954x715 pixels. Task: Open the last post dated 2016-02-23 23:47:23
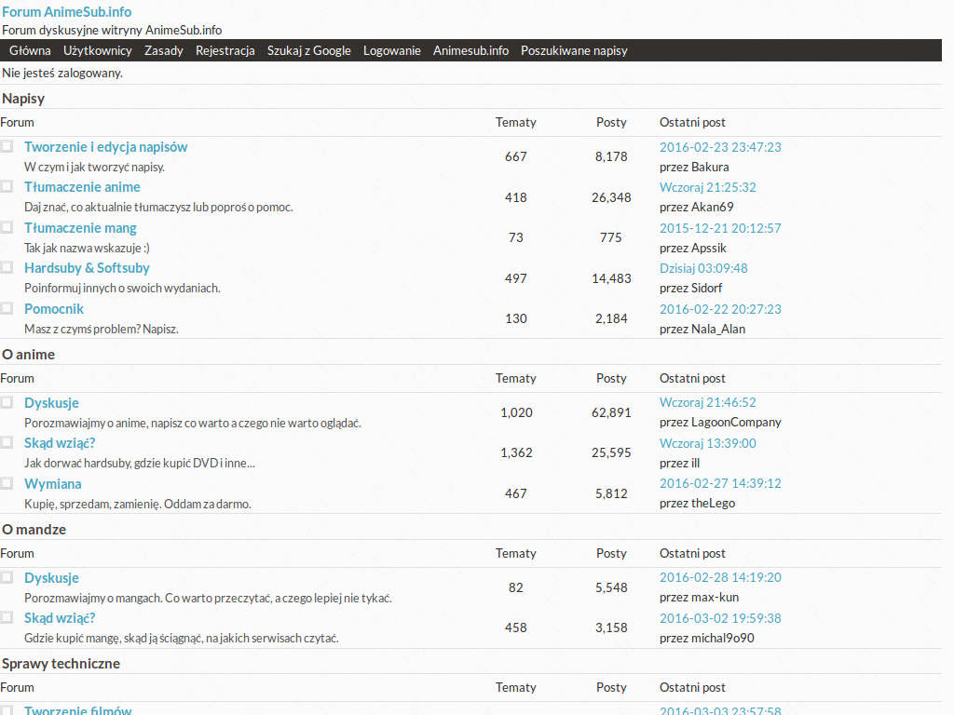tap(720, 147)
